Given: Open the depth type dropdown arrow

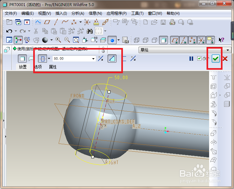Looking at the screenshot, I should click(x=49, y=59).
